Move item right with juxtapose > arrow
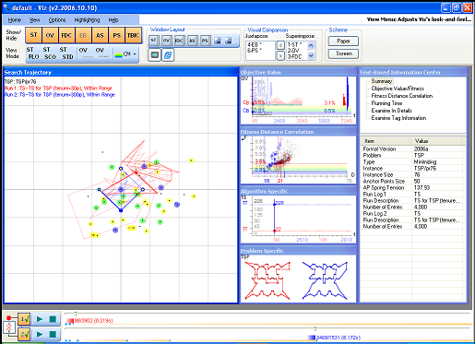 tap(280, 55)
